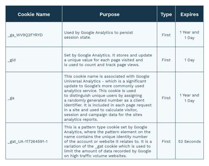This screenshot has width=209, height=166.
Task: Select the Expires column header
Action: 189,14
